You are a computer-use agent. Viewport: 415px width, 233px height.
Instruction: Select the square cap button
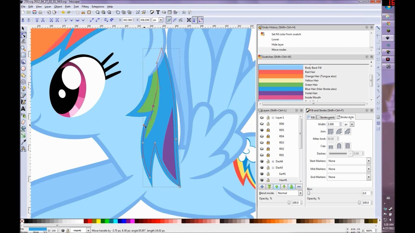coord(347,146)
